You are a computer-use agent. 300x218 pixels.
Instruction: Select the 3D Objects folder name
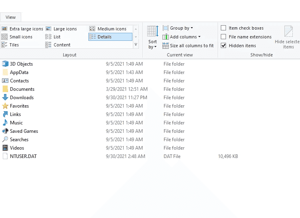click(x=22, y=64)
